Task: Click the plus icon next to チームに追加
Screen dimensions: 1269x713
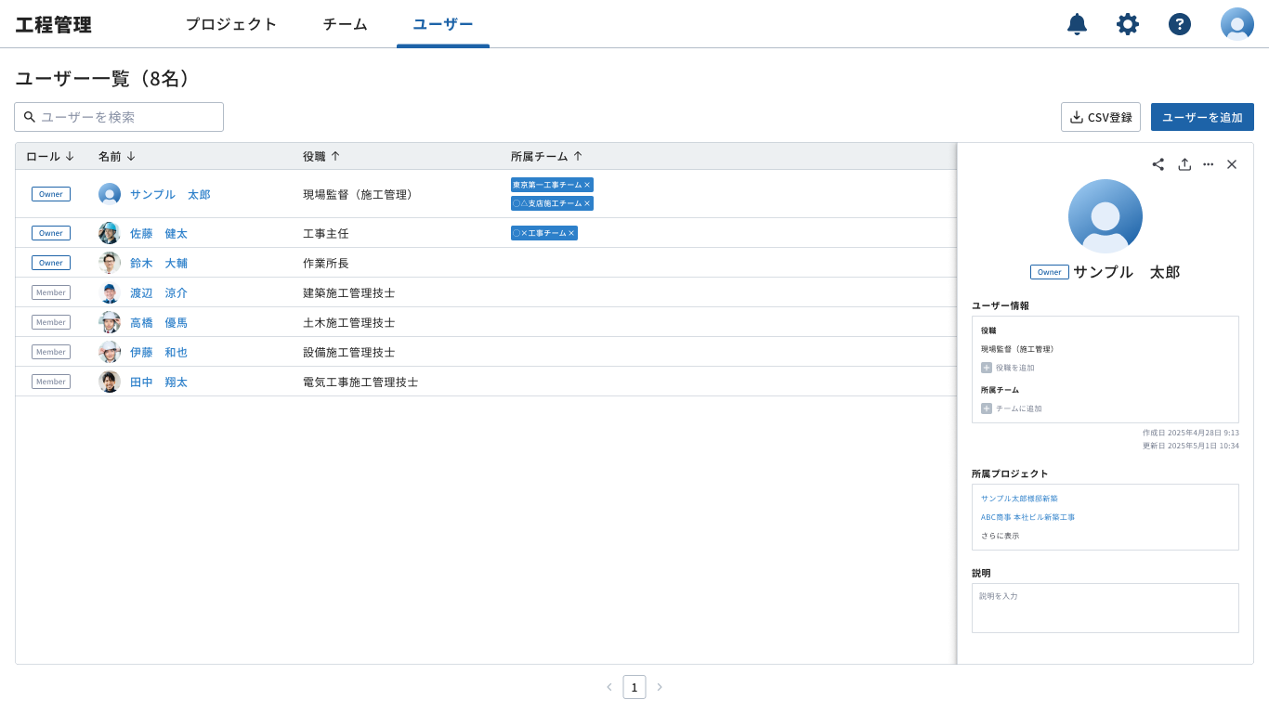Action: 988,408
